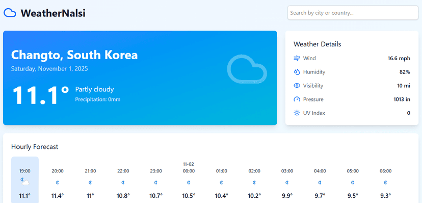Click the Weather Details heading
The image size is (422, 203).
(x=318, y=44)
